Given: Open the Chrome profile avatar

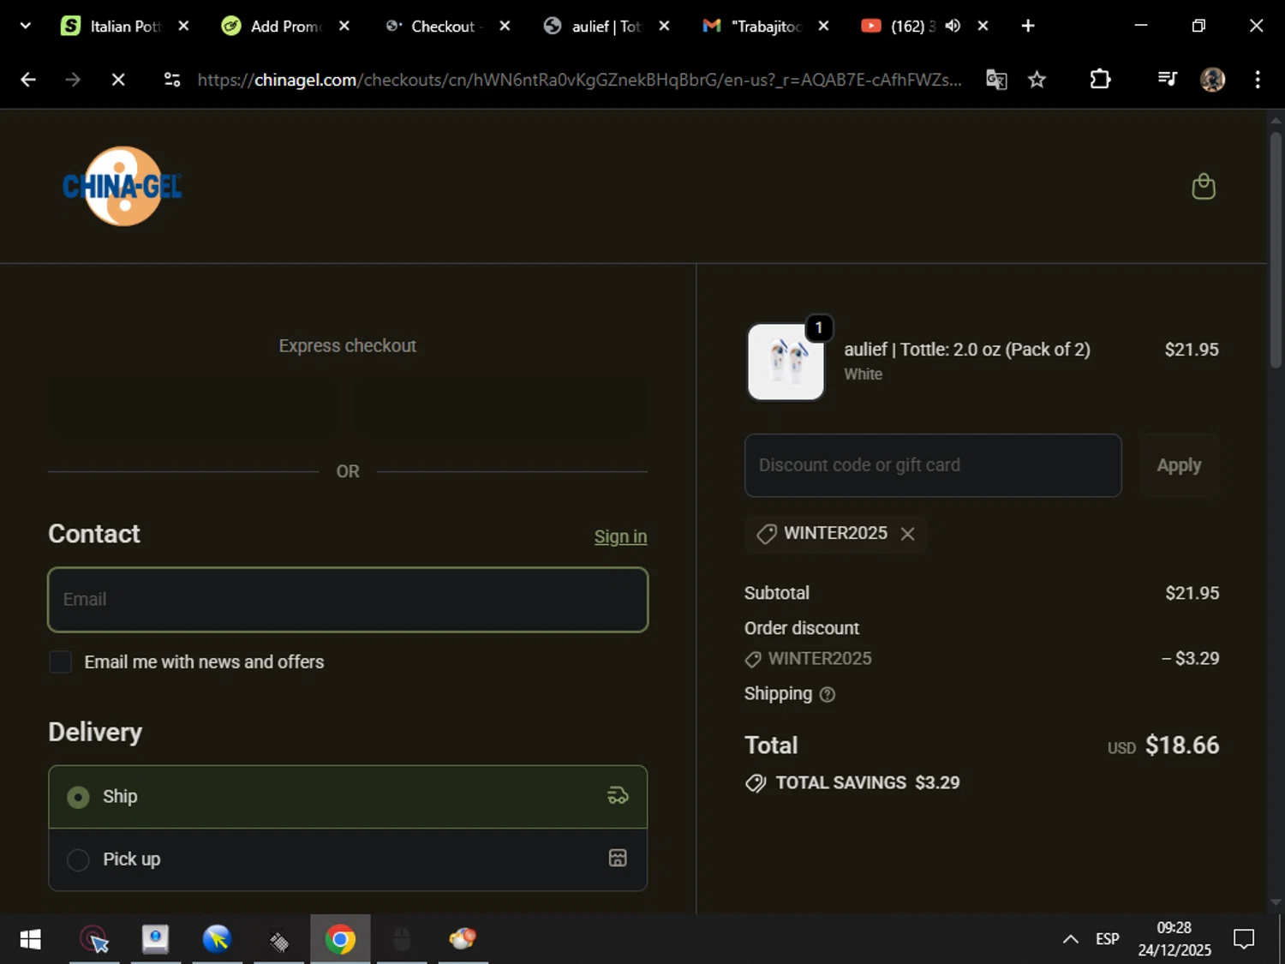Looking at the screenshot, I should (1212, 80).
